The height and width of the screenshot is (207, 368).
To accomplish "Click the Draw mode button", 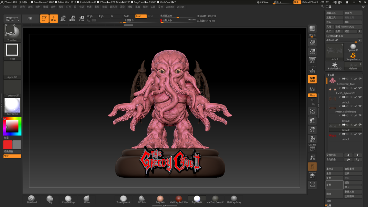I will click(x=53, y=19).
